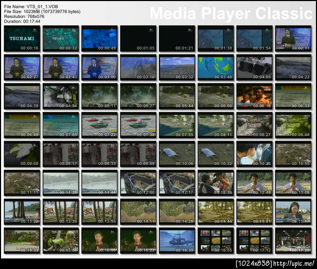317x269 pixels.
Task: Open the thumbnail at 00:14:28
Action: [177, 212]
